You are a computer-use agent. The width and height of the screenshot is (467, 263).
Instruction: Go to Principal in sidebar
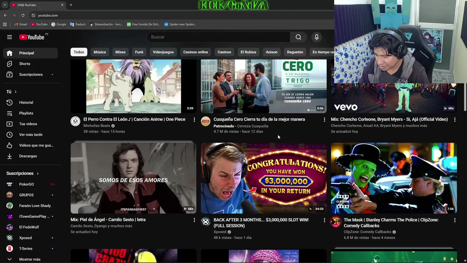30,53
